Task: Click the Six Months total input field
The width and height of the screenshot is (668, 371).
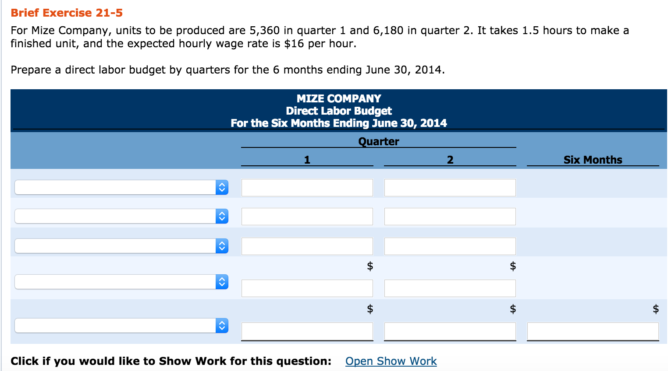Action: coord(593,331)
